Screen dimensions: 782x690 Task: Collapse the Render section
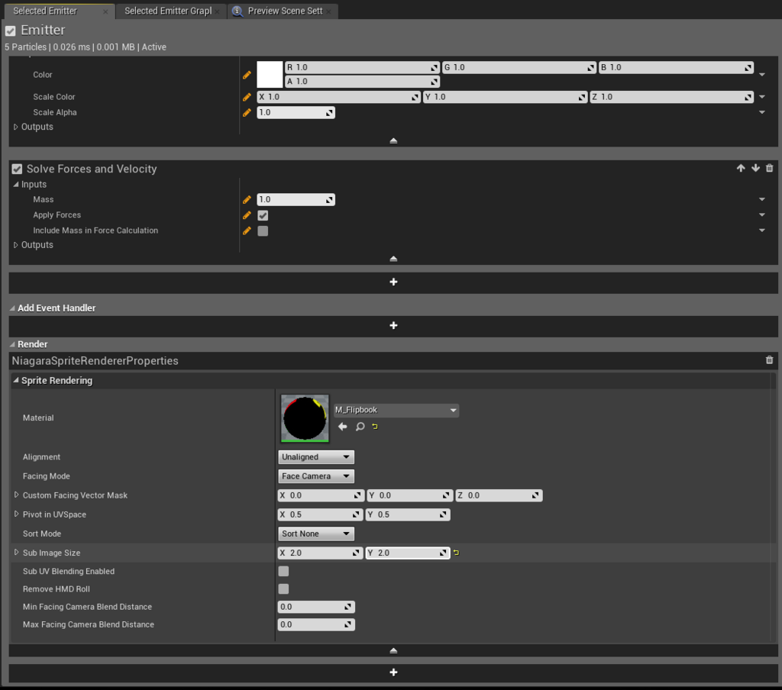tap(12, 344)
